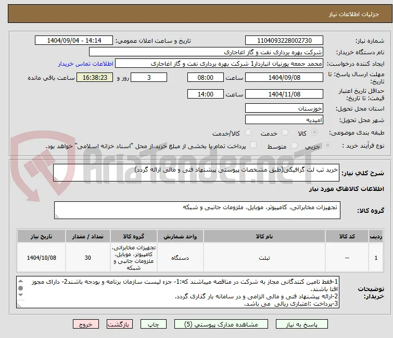Click scroll-up arrow in buyer notes box
Image resolution: width=393 pixels, height=338 pixels.
(21, 281)
